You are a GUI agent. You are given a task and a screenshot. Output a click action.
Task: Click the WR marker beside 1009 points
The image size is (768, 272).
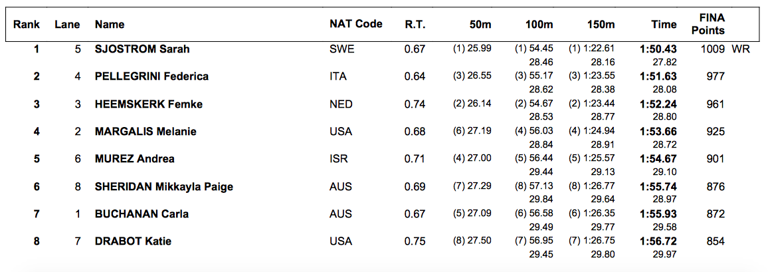(741, 49)
